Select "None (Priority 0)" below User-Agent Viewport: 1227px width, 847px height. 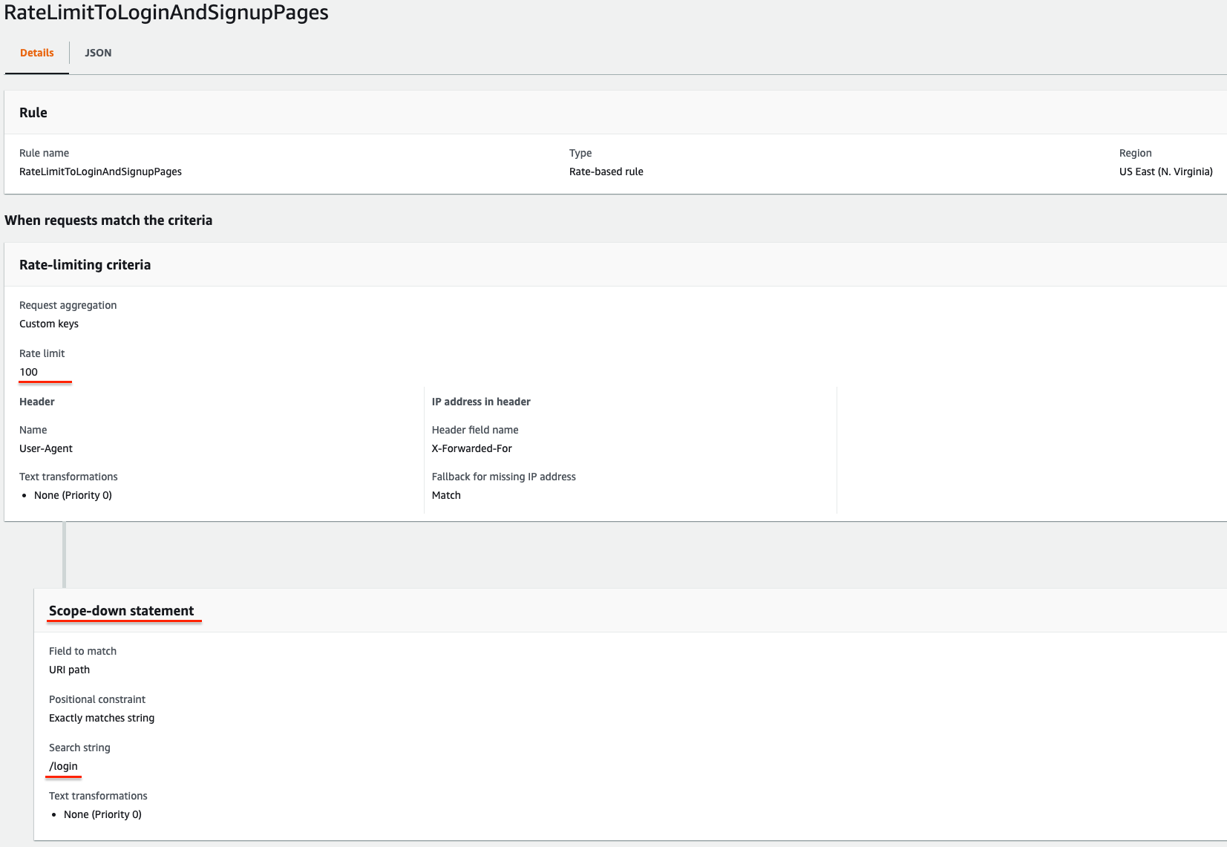[73, 495]
